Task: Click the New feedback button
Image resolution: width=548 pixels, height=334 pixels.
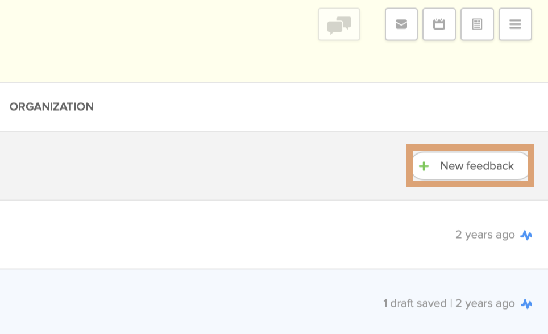Action: [x=470, y=166]
